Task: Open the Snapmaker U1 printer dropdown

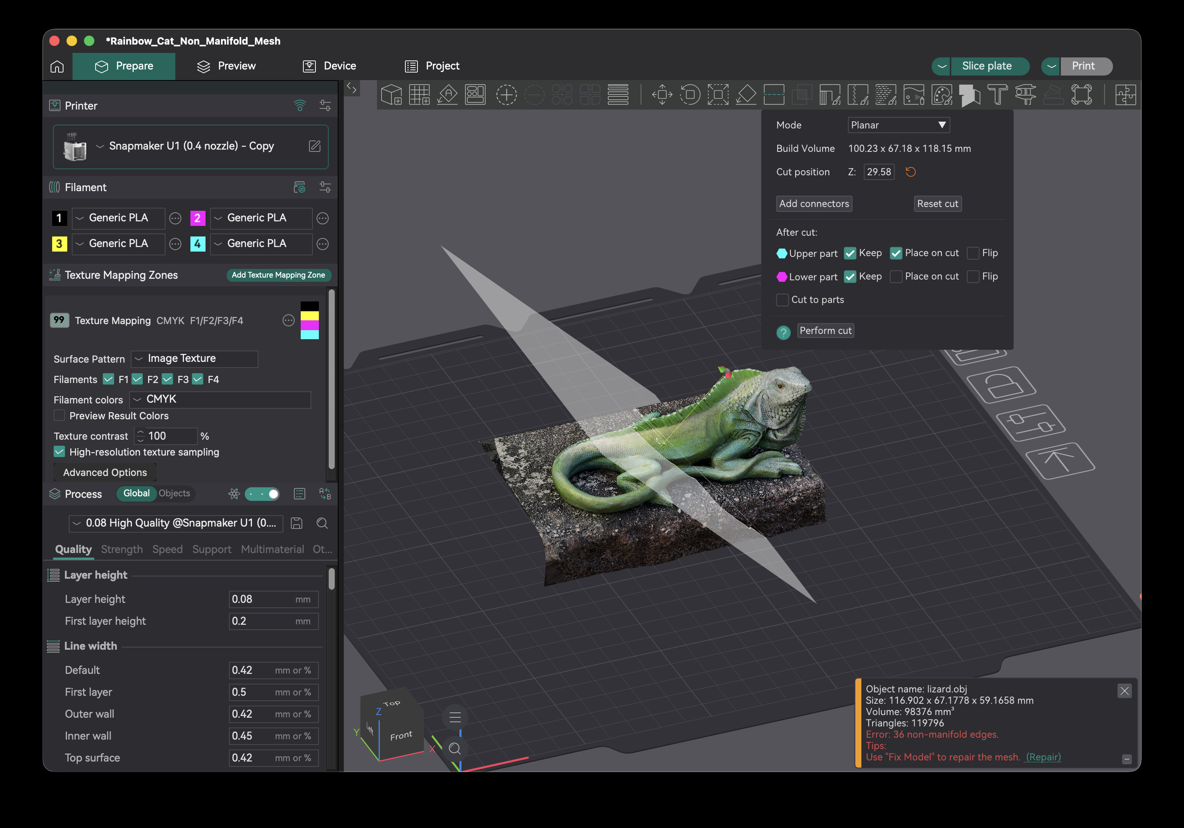Action: point(190,147)
